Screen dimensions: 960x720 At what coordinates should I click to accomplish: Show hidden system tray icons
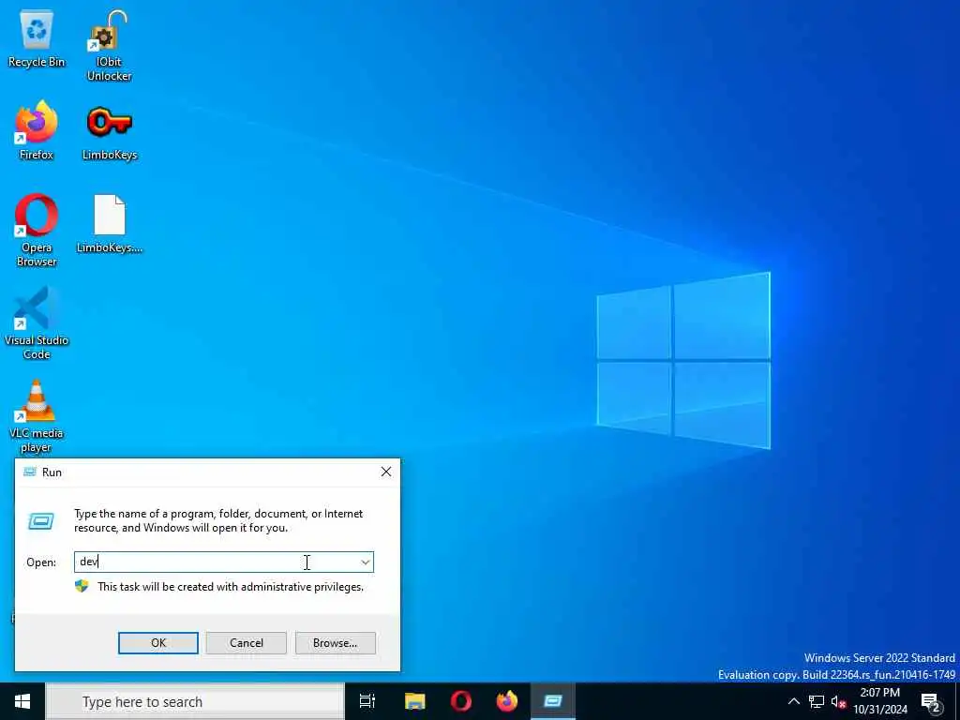tap(793, 701)
